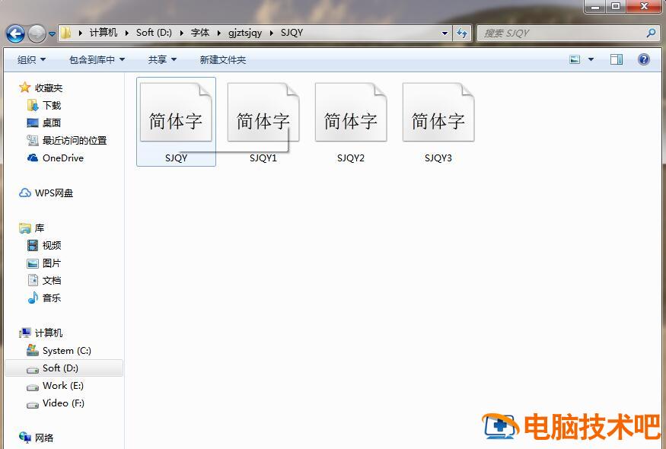
Task: Click the OneDrive cloud icon
Action: 33,158
